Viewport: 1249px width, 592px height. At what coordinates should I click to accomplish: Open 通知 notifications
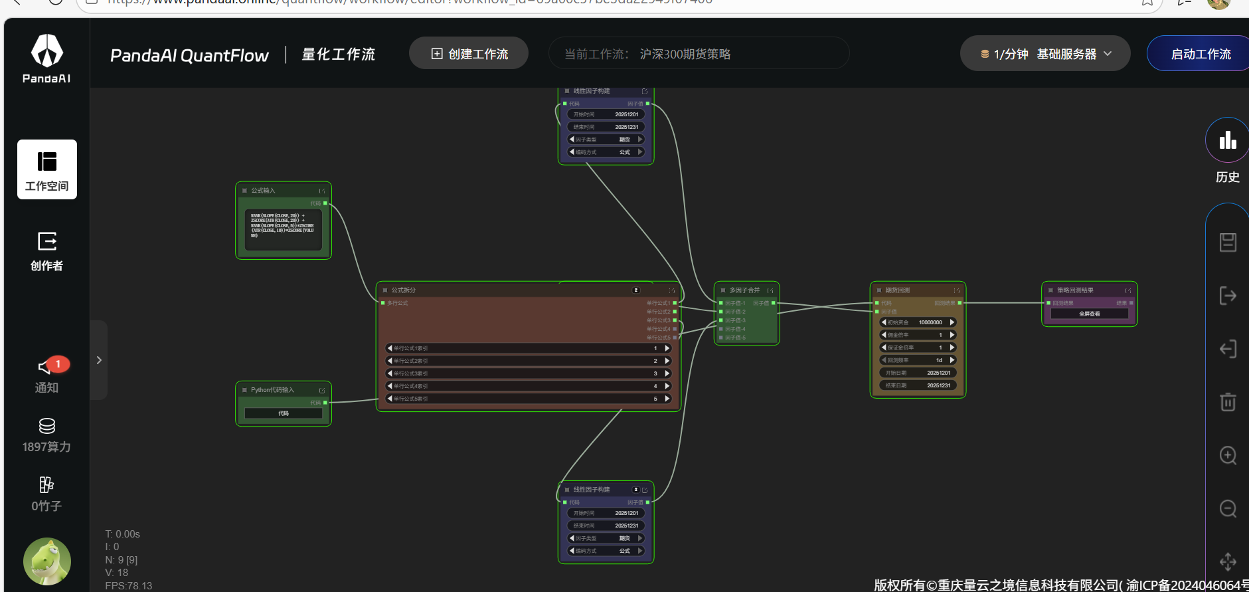point(47,375)
